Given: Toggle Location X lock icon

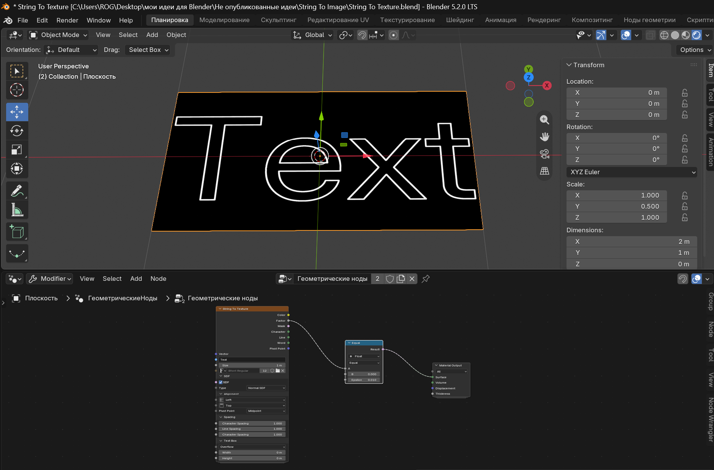Looking at the screenshot, I should 685,93.
